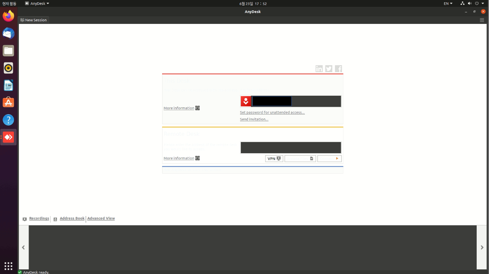This screenshot has width=489, height=274.
Task: Go to previous page with left arrow
Action: [x=23, y=247]
